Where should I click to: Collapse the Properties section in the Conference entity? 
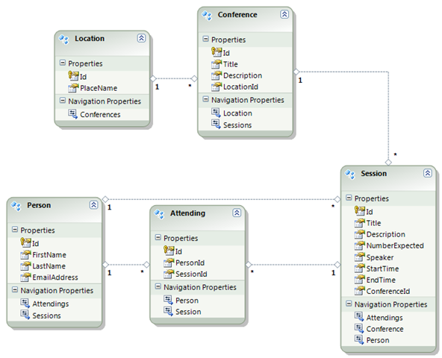click(206, 39)
